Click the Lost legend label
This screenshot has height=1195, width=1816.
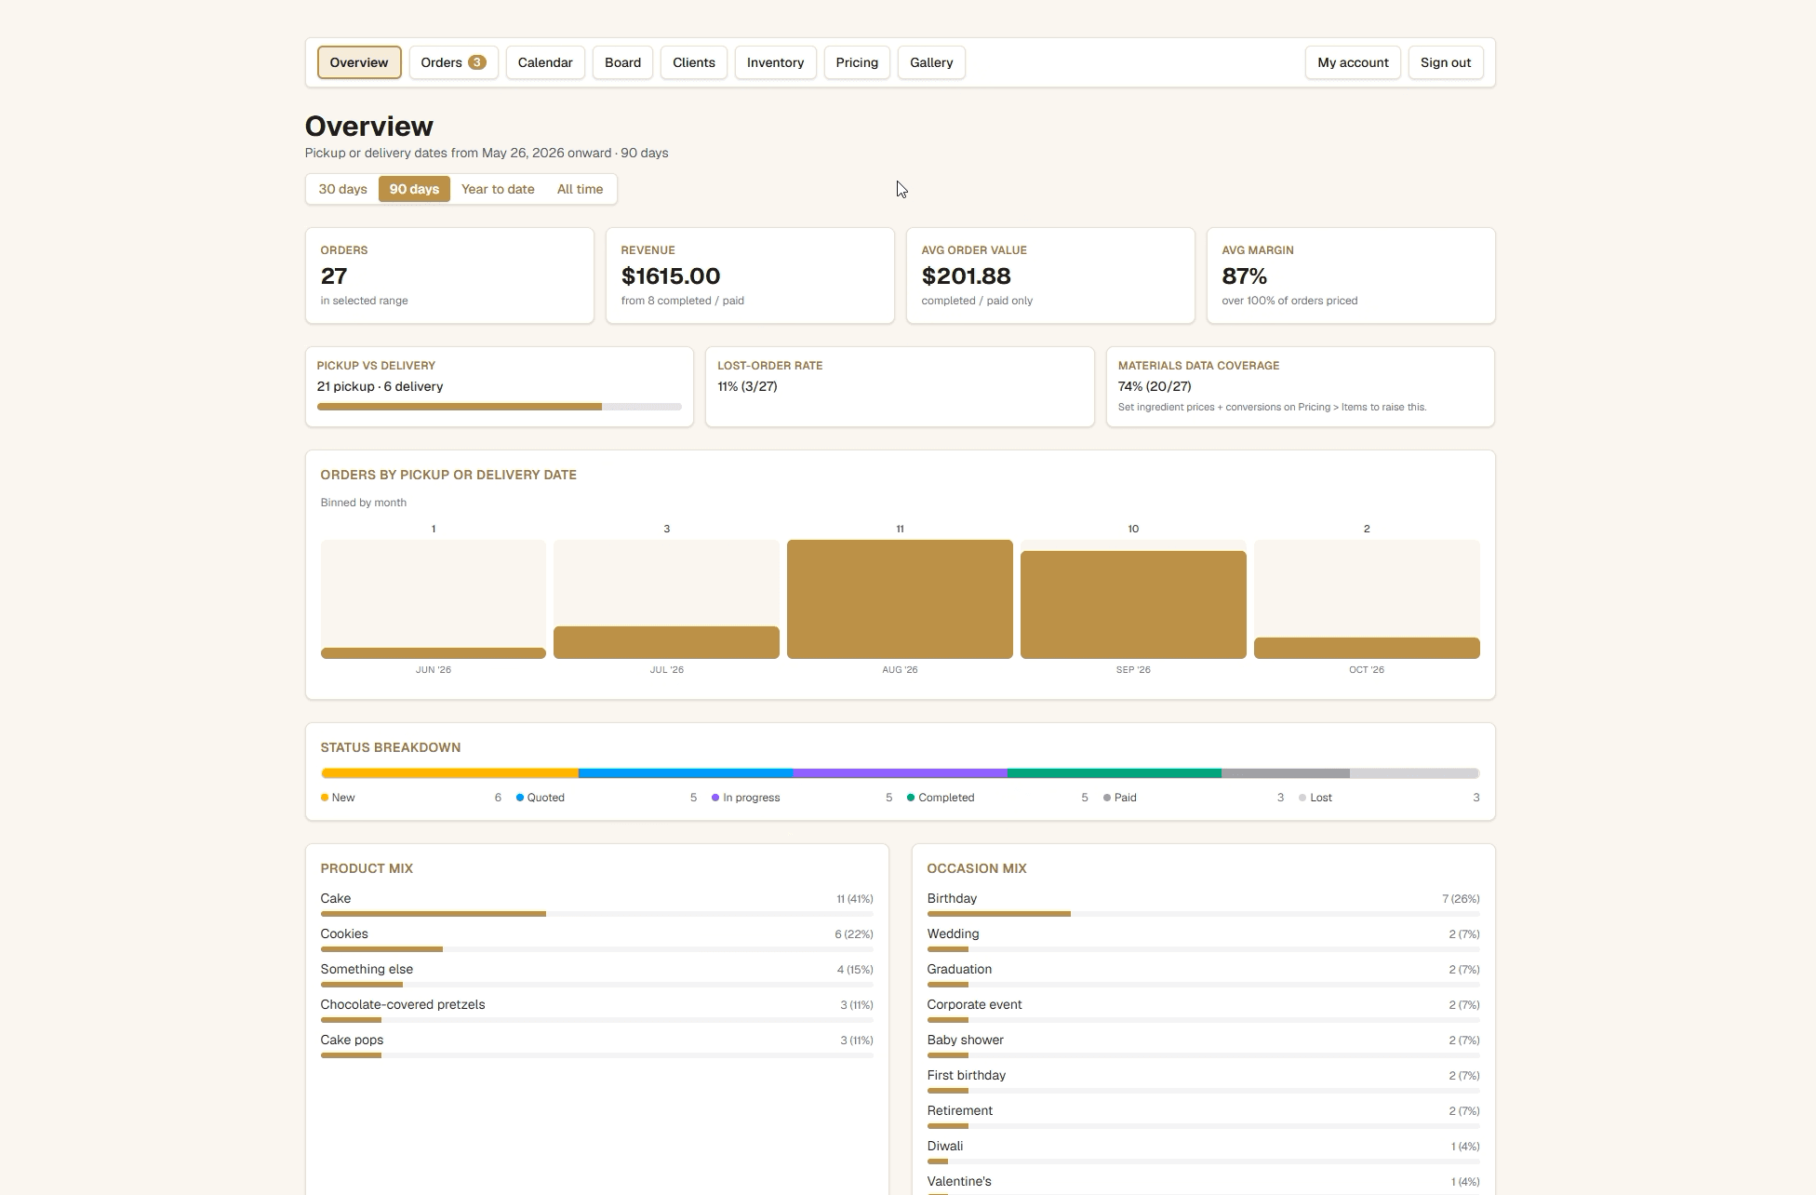(x=1321, y=798)
